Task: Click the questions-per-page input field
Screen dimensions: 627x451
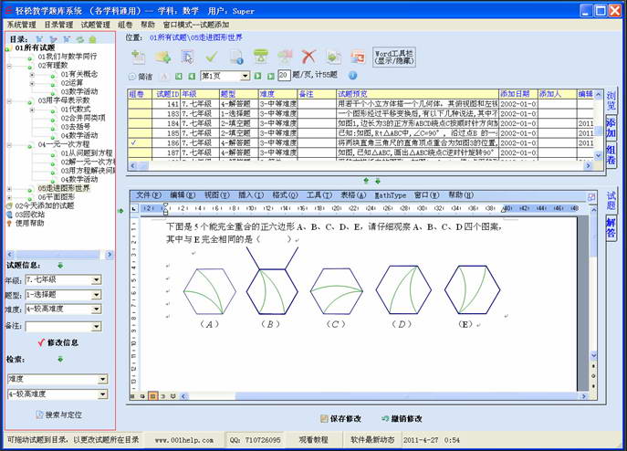Action: (x=284, y=76)
